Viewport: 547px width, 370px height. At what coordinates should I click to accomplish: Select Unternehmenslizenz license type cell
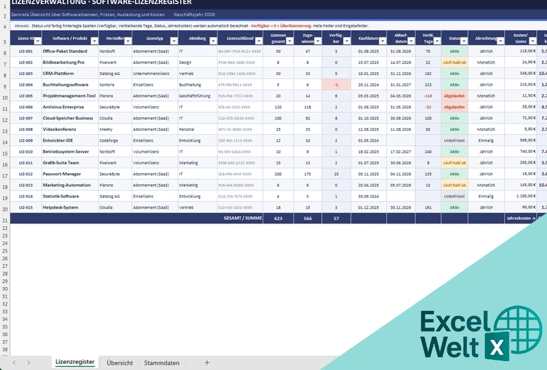pos(155,74)
